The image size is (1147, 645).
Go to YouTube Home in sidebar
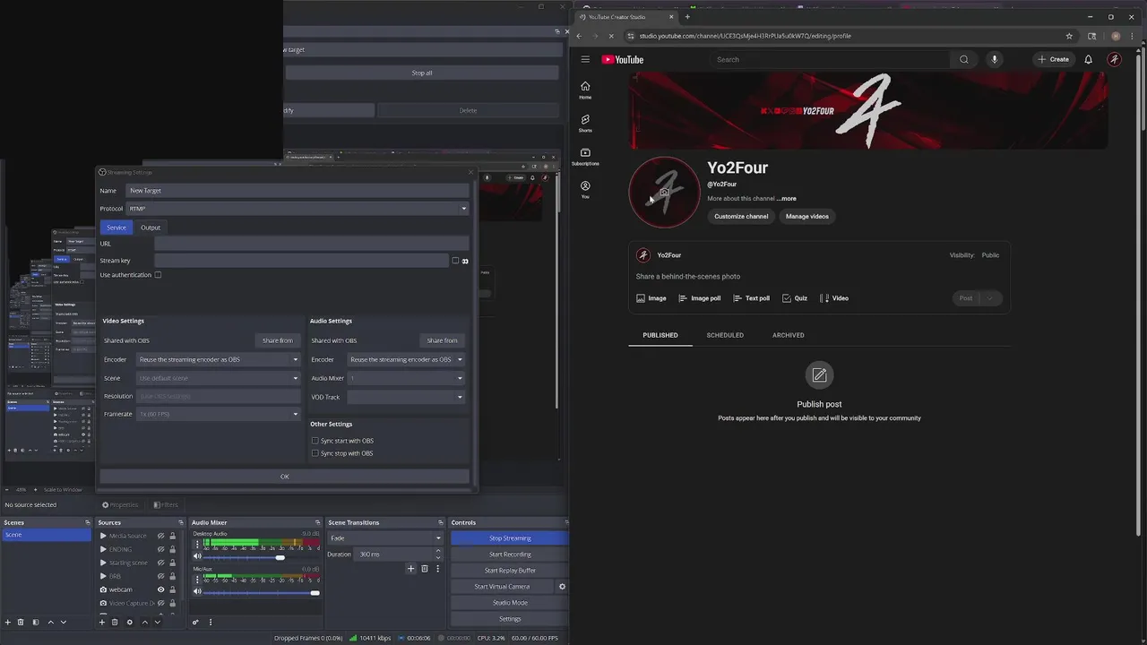coord(585,90)
